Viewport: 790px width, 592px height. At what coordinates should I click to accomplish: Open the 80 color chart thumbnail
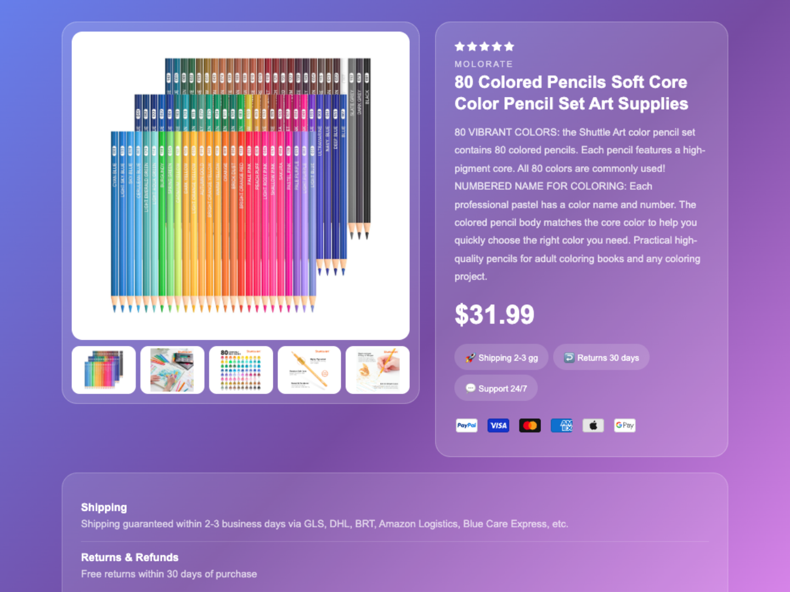click(240, 369)
